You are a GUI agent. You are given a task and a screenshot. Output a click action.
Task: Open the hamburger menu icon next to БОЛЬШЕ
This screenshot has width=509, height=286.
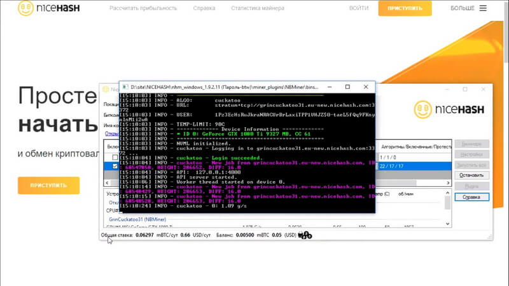click(x=483, y=8)
